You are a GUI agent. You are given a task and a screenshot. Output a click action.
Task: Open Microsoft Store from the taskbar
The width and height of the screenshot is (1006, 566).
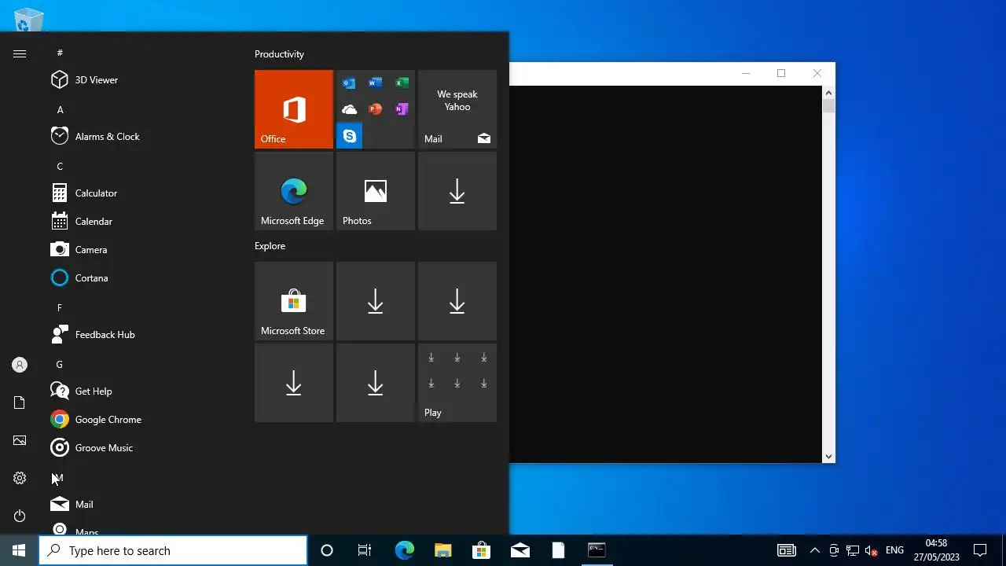tap(481, 550)
